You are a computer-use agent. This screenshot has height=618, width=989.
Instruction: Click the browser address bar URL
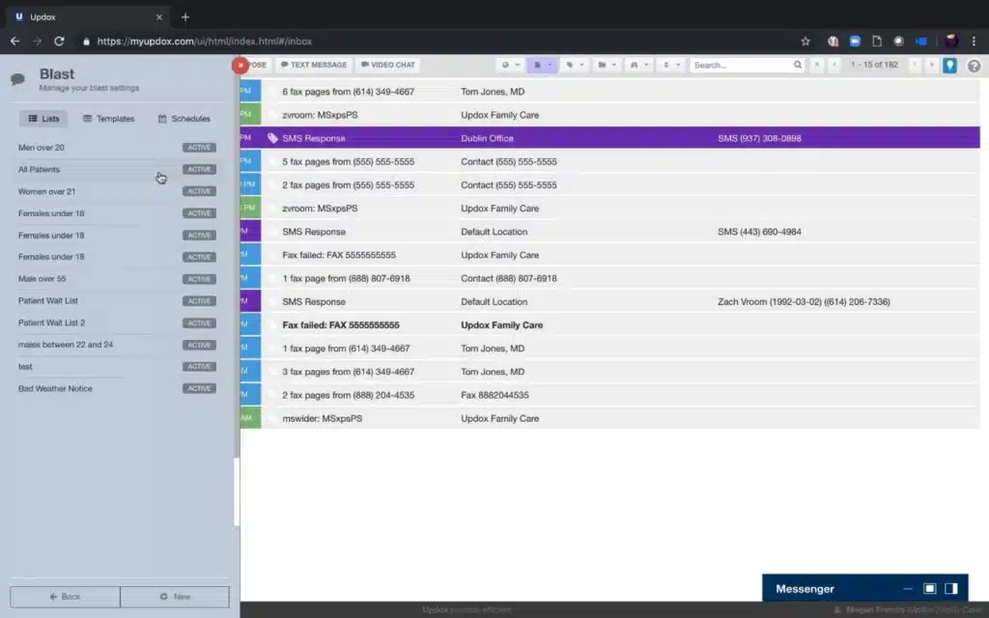coord(205,42)
